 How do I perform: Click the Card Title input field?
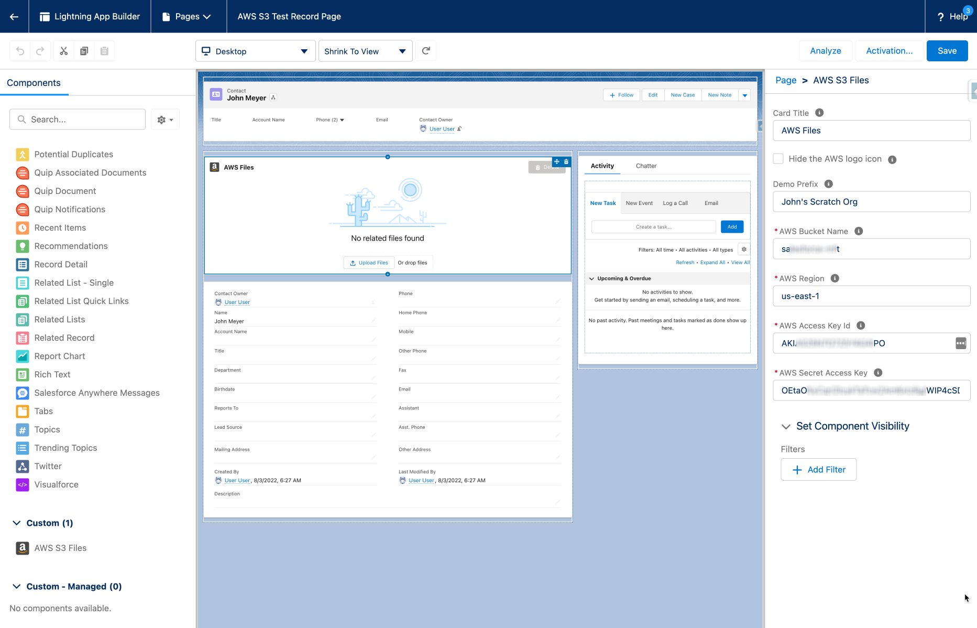[872, 131]
